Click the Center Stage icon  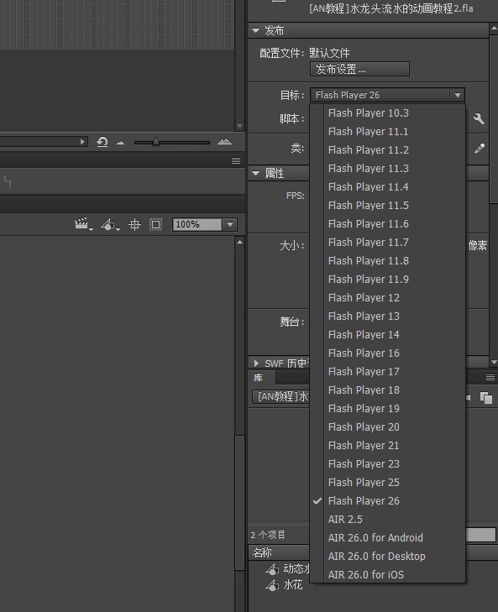click(134, 224)
